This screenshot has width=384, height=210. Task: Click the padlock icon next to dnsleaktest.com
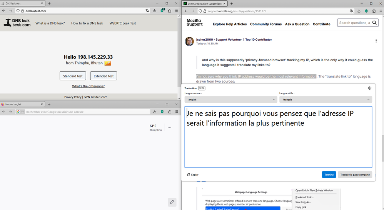(22, 11)
